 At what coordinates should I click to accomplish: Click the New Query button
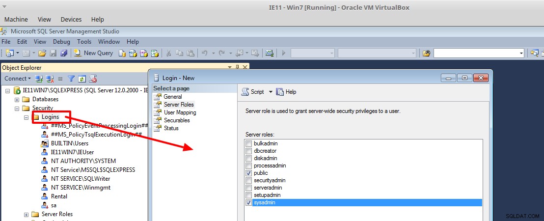coord(93,53)
